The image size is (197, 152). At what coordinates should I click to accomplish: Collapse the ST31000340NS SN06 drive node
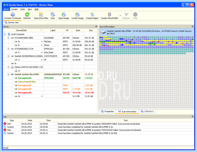pyautogui.click(x=9, y=38)
